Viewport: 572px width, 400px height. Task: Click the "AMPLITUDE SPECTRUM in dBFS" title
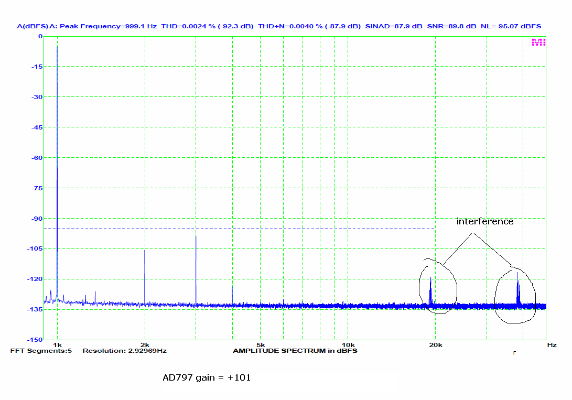(x=295, y=351)
